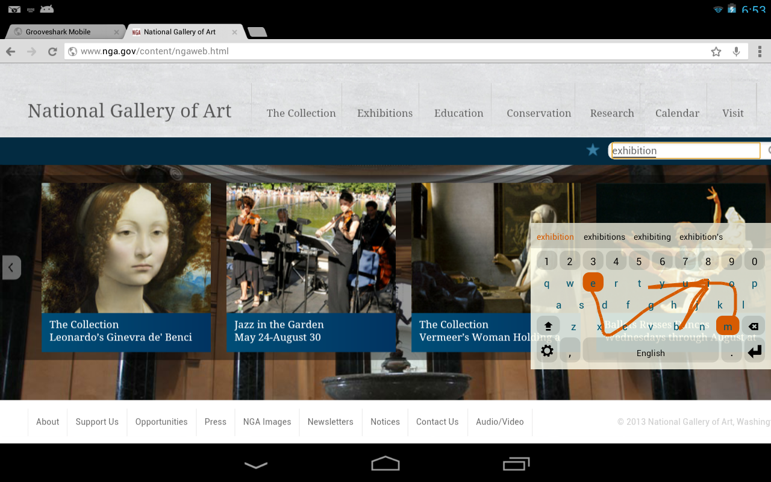Screen dimensions: 771x482
Task: Open the Press footer link
Action: point(215,422)
